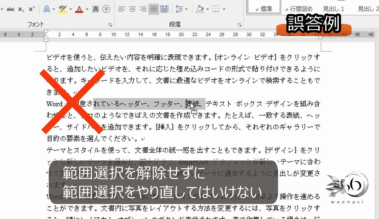
Task: Toggle justify alignment
Action: point(154,9)
